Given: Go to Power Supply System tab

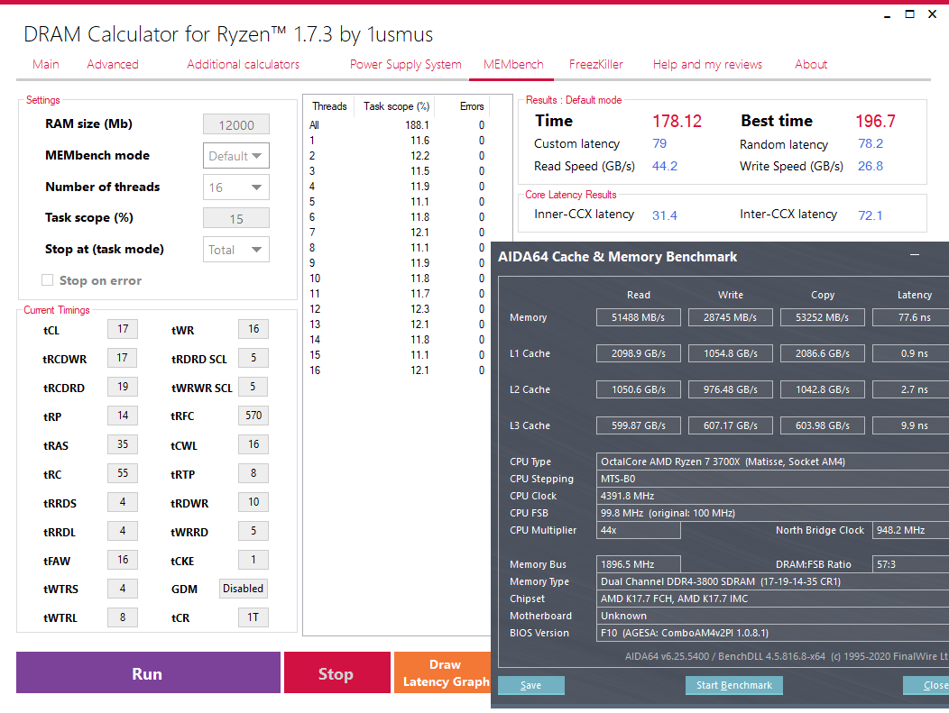Looking at the screenshot, I should (x=406, y=64).
